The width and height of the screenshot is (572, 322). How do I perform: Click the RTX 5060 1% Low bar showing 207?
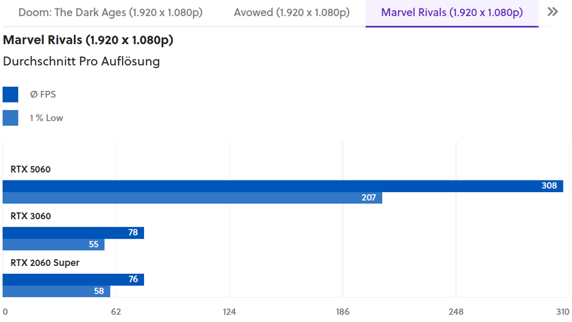point(192,198)
